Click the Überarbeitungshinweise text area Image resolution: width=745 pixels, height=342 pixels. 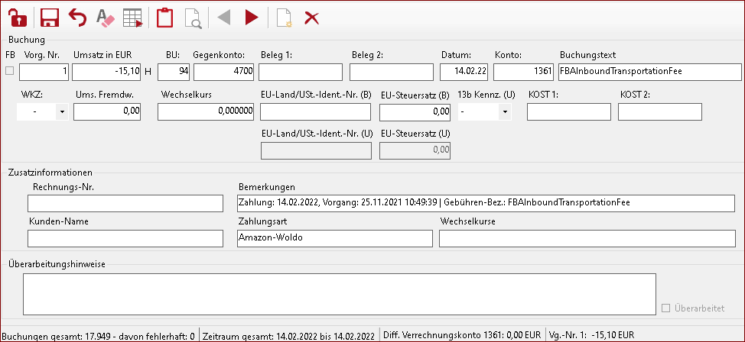pyautogui.click(x=340, y=294)
